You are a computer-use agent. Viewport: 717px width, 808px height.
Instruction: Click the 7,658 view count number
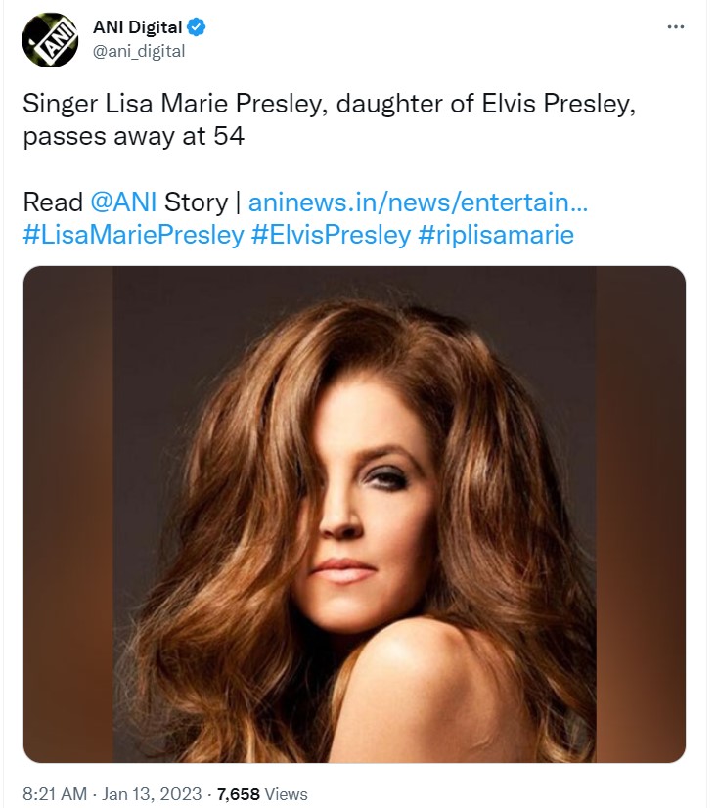click(x=238, y=794)
